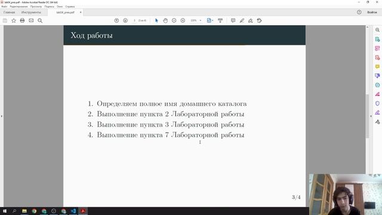Click the Войти sign-in button

tap(372, 12)
